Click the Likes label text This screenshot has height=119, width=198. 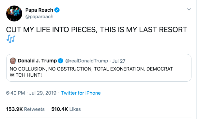coord(75,109)
